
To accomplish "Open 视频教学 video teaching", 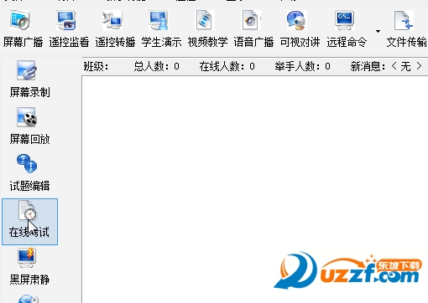I will (x=207, y=28).
